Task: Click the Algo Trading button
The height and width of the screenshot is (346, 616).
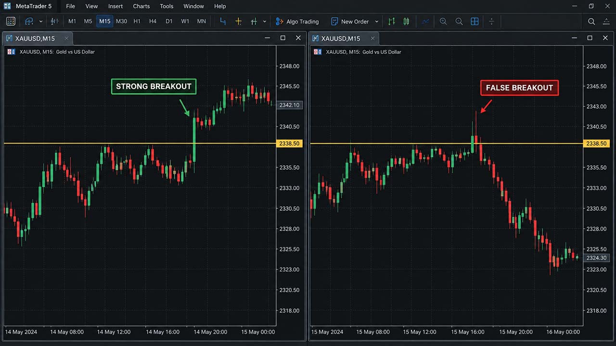Action: point(297,21)
